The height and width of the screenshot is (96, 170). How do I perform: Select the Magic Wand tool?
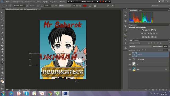(2, 23)
